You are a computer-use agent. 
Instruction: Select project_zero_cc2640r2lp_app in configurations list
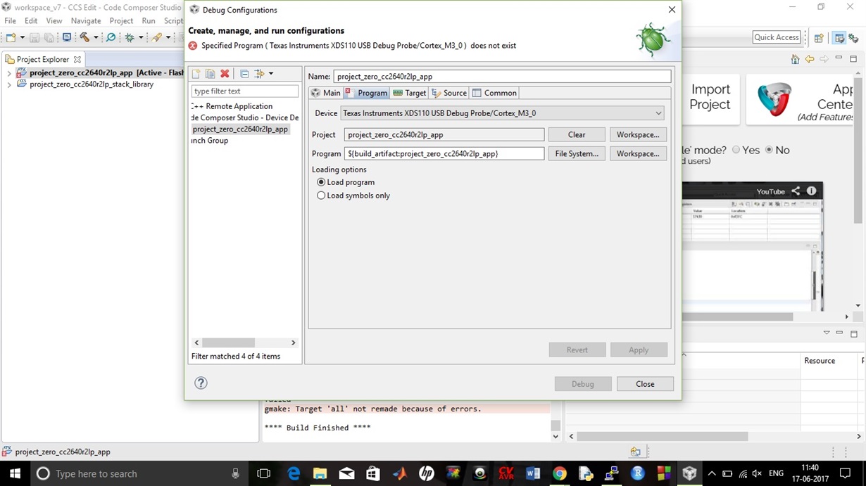pyautogui.click(x=240, y=129)
